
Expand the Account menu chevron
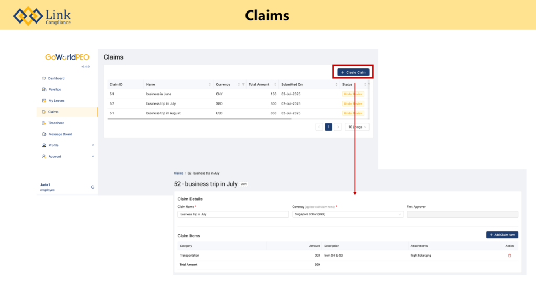pos(93,156)
